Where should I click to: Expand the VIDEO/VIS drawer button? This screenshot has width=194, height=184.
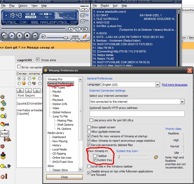(84, 10)
